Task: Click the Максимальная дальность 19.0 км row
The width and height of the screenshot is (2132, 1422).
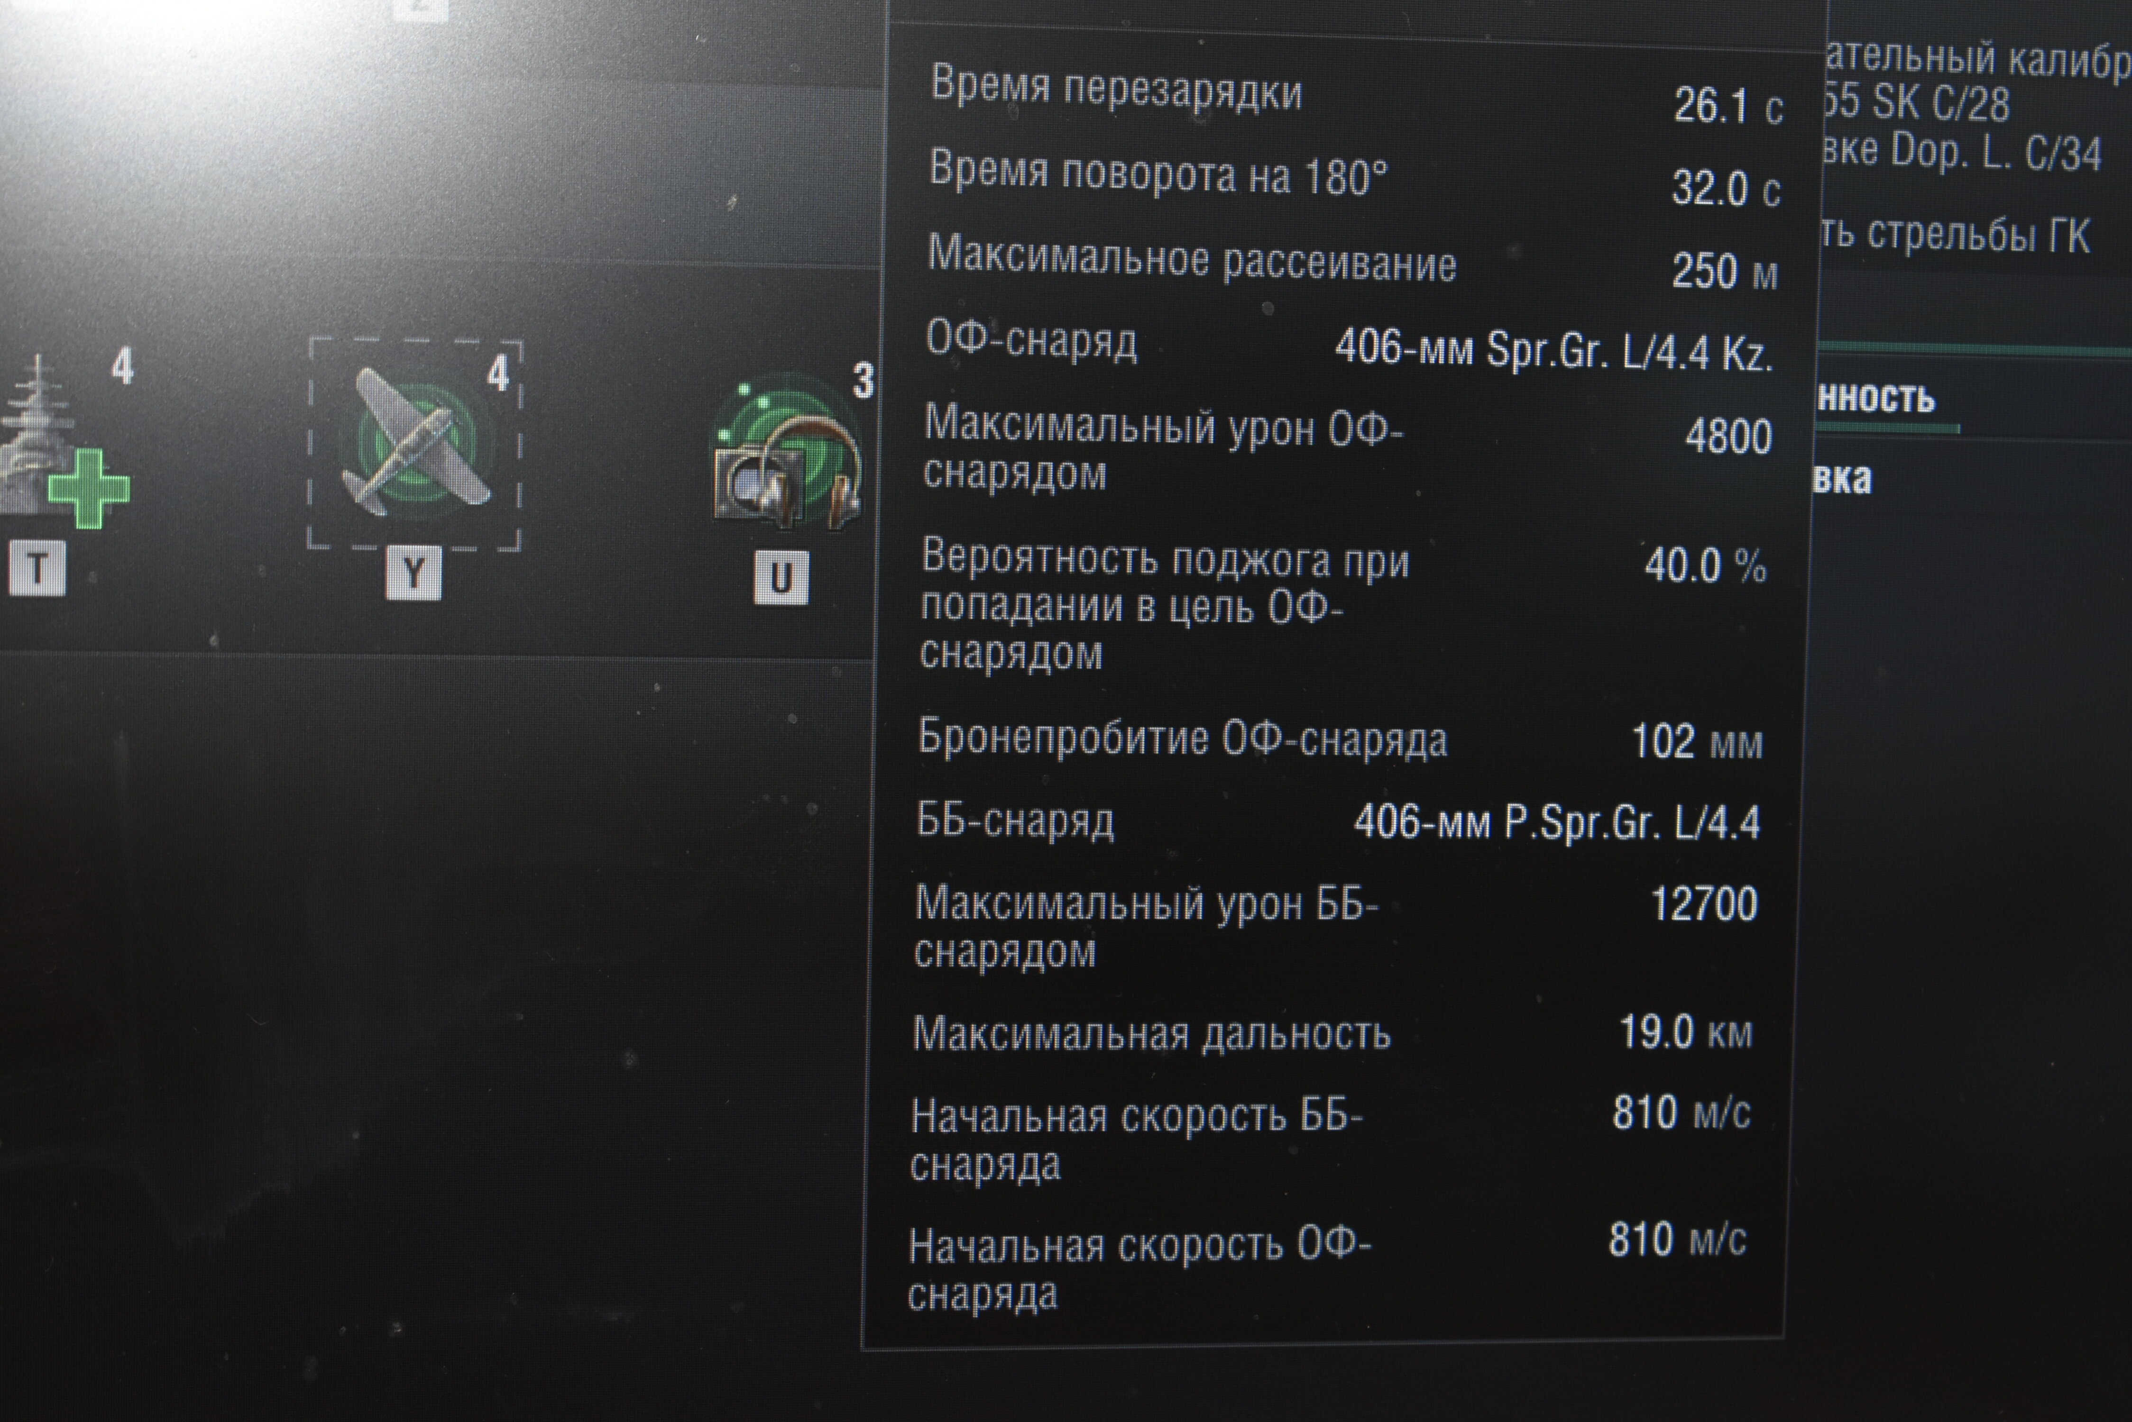Action: [x=1332, y=1033]
